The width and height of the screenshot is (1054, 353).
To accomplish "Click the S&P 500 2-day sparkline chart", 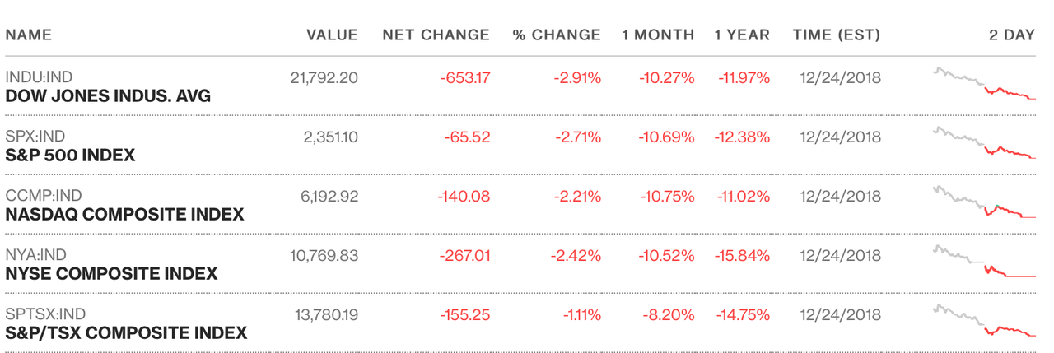I will [985, 143].
